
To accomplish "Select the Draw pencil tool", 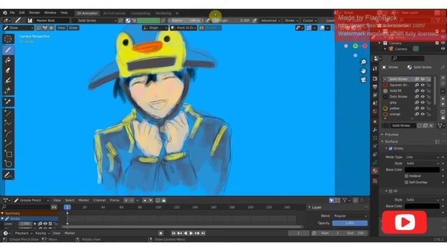I will click(x=8, y=50).
